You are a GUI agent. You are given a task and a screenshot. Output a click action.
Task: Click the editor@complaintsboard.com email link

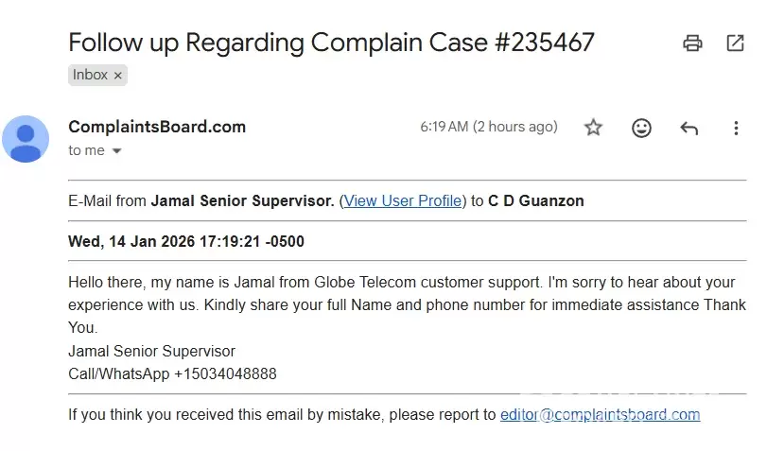point(600,414)
